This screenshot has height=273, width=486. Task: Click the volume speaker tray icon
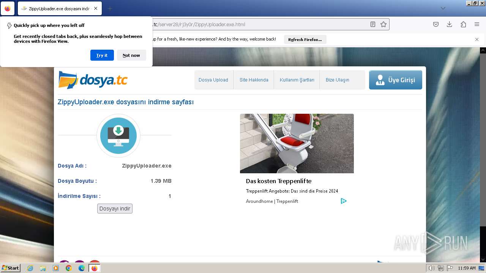431,268
